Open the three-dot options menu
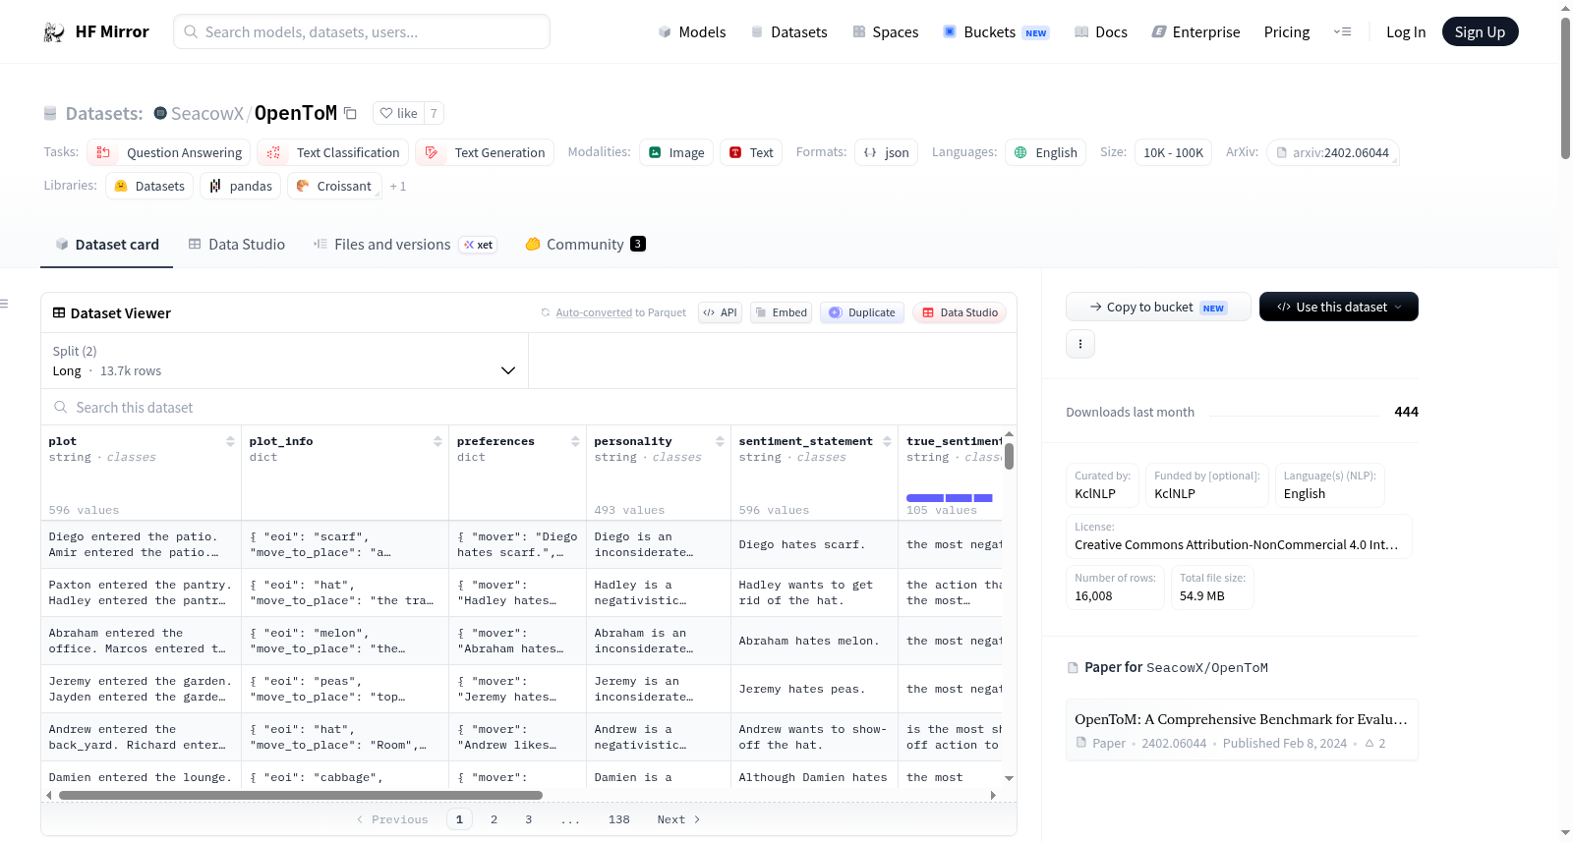 point(1080,344)
